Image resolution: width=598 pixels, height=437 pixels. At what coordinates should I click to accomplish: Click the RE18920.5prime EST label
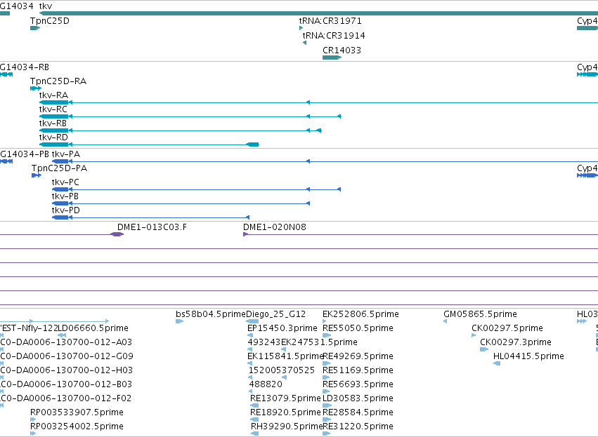click(x=285, y=412)
